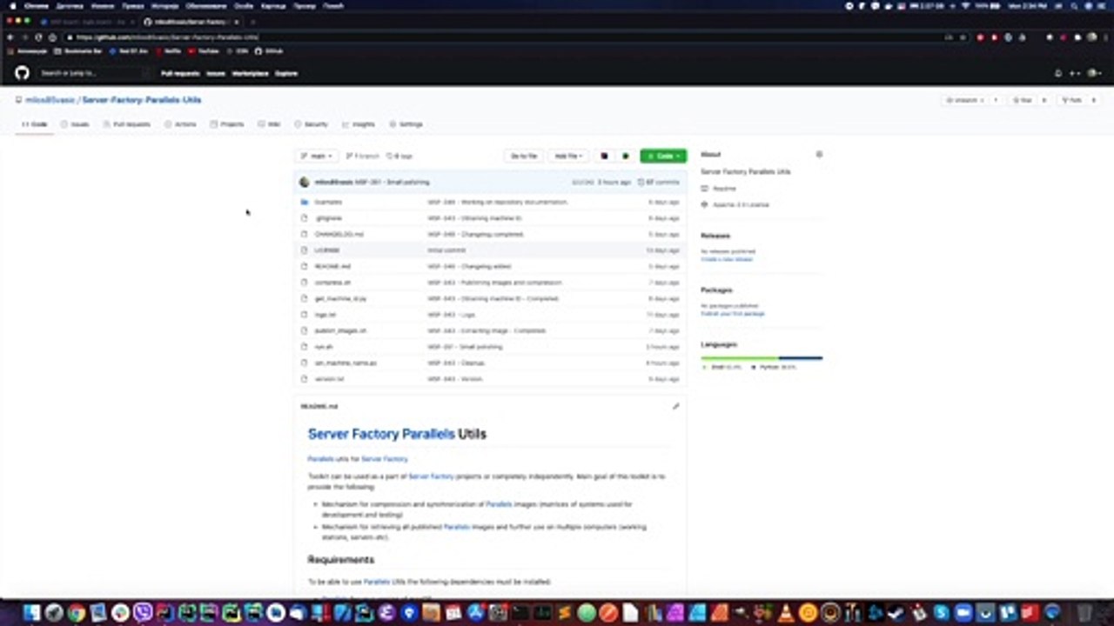Open the Finder icon in the Dock

click(x=31, y=613)
